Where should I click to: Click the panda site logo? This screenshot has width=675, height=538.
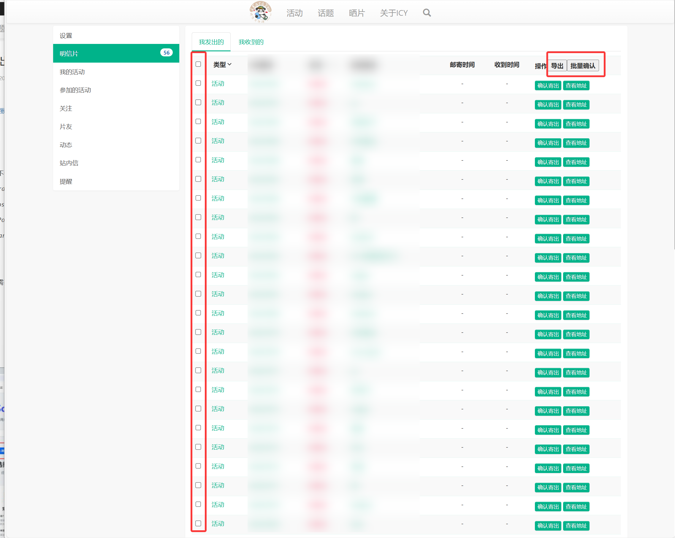(260, 12)
